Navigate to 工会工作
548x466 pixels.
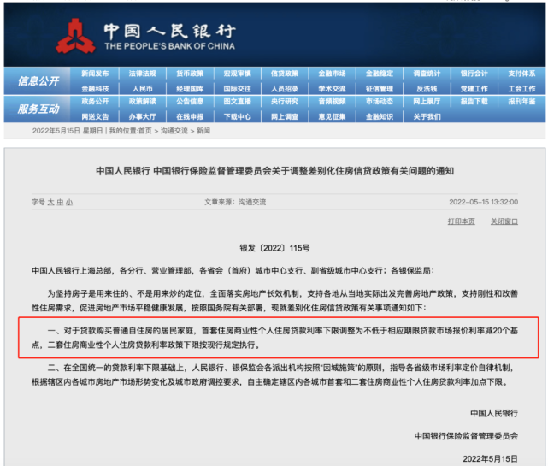point(521,89)
